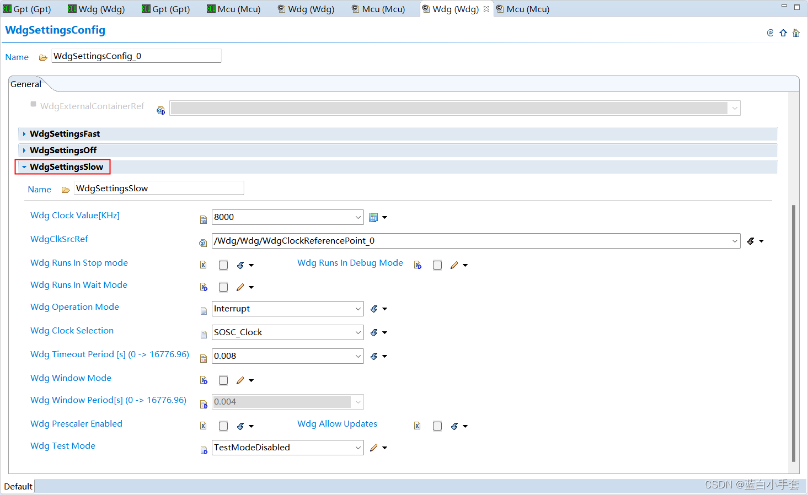The image size is (808, 495).
Task: Click the WdgClkSrcRef label link
Action: 59,239
